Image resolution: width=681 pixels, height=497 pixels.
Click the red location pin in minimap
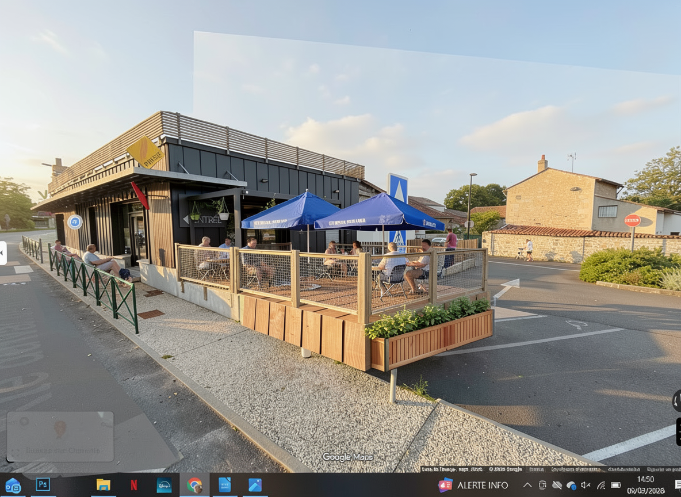point(60,429)
